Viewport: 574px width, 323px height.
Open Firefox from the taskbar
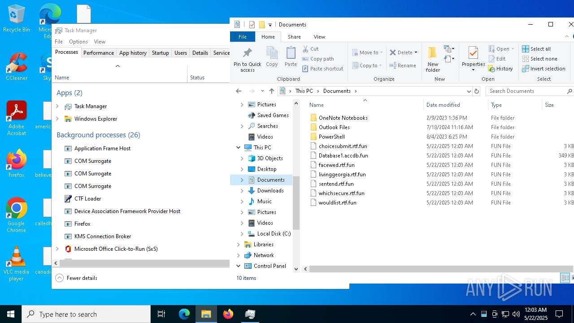point(228,314)
